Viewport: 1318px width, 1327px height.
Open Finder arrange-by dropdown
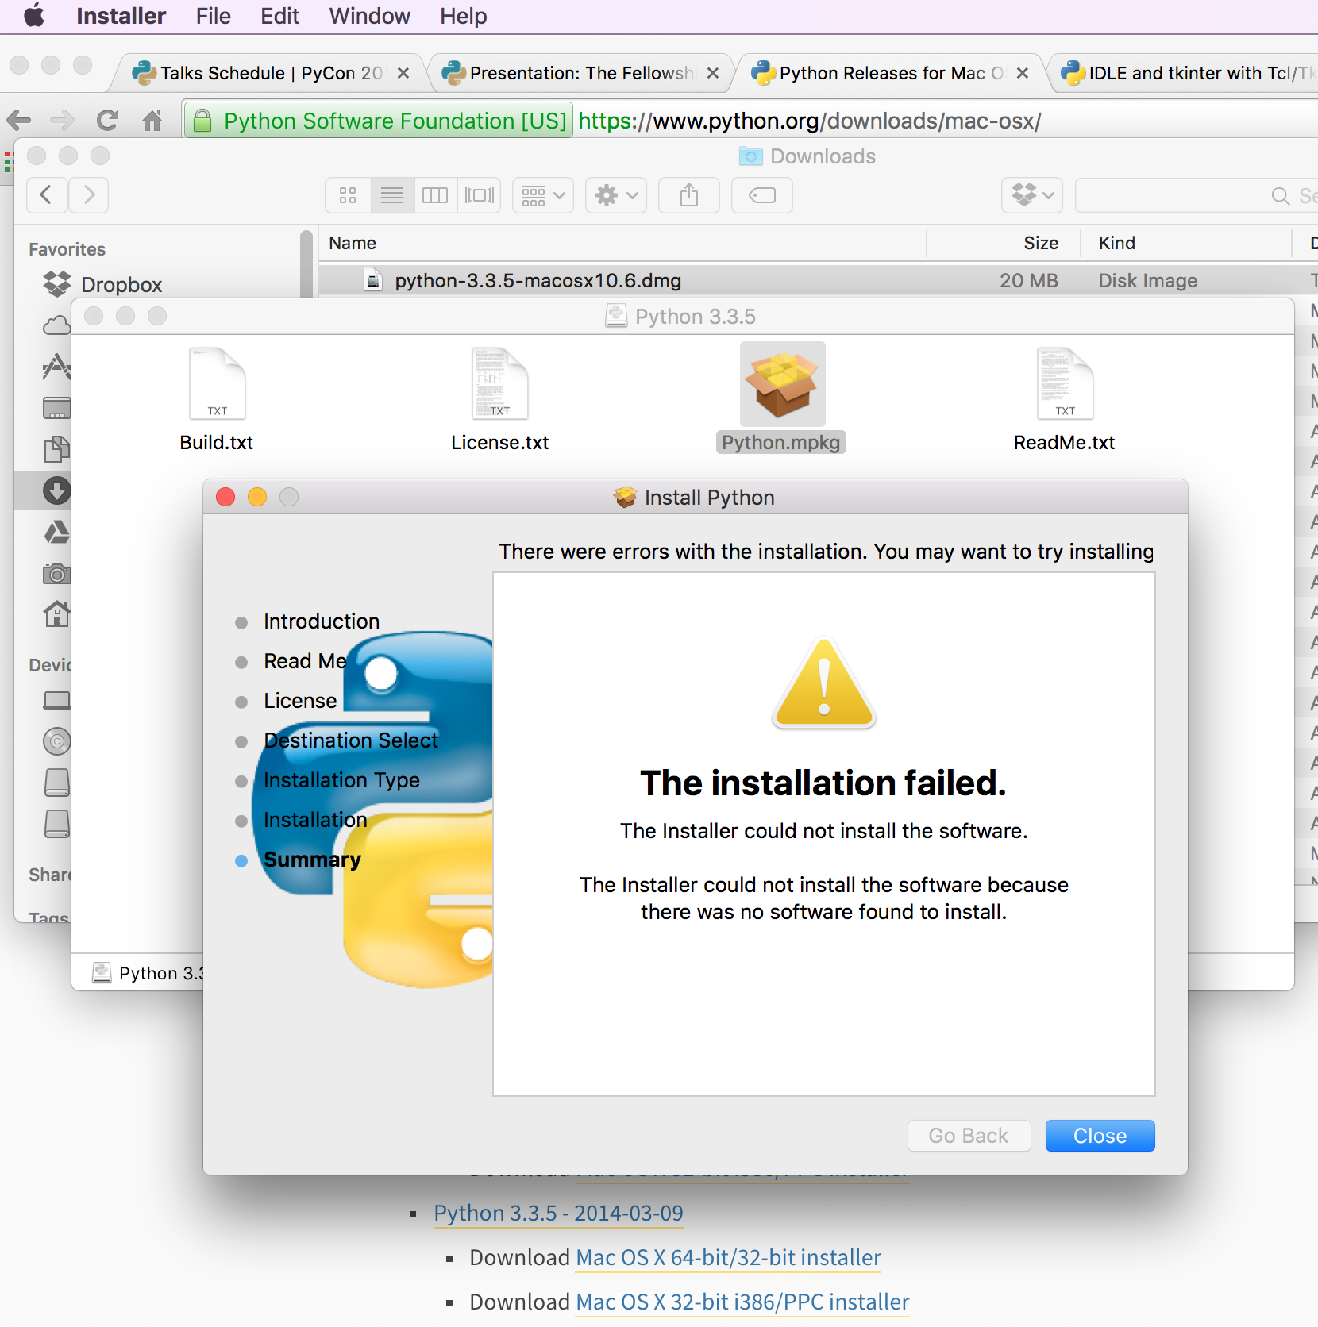coord(543,195)
